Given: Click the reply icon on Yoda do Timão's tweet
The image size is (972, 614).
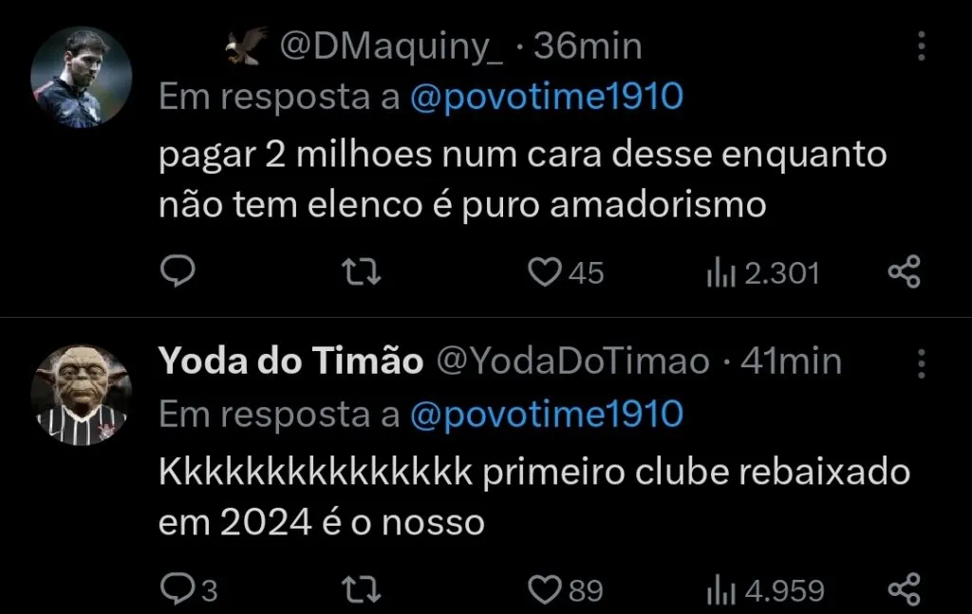Looking at the screenshot, I should tap(178, 588).
